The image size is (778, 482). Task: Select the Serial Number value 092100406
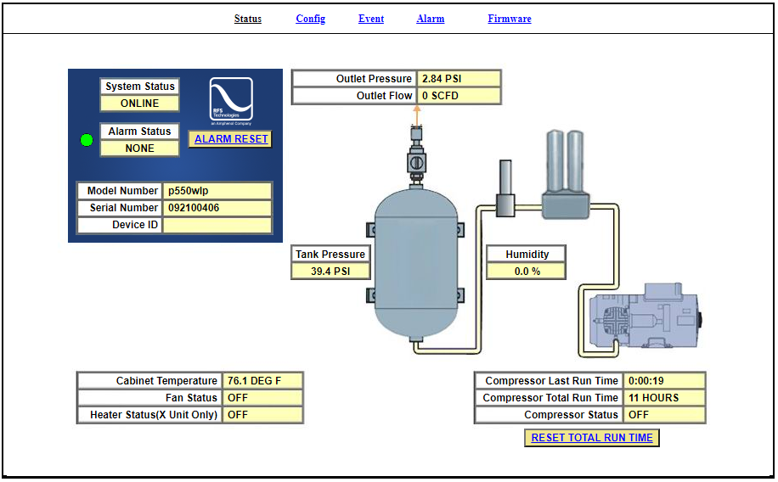coord(217,208)
